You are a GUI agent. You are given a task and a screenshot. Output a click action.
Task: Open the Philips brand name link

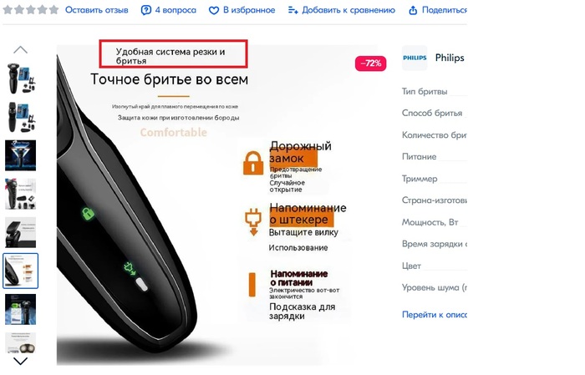pyautogui.click(x=450, y=58)
